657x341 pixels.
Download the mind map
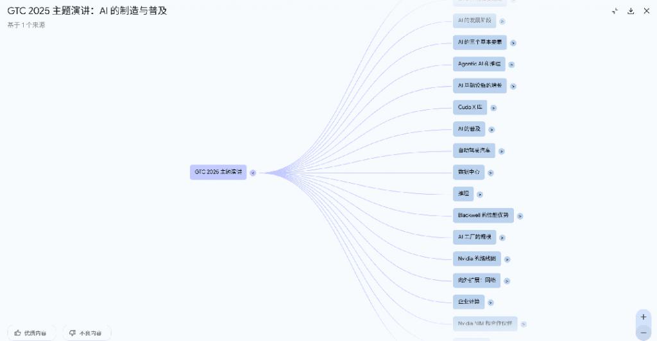pos(631,11)
